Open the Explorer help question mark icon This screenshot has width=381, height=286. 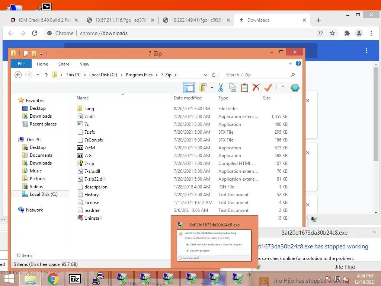tap(298, 63)
